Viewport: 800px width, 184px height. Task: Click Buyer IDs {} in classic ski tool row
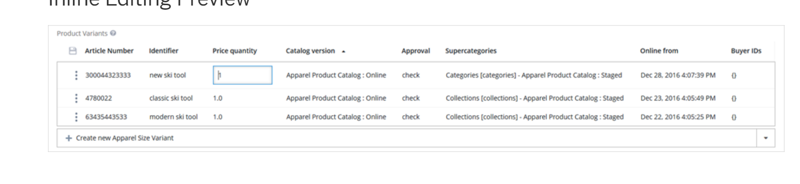point(733,98)
